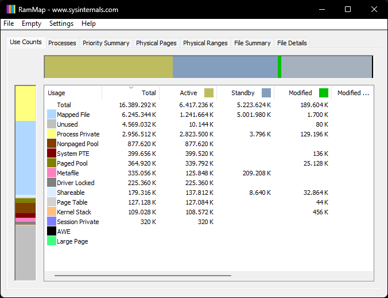Click the yellow segment in vertical usage bar

point(25,104)
